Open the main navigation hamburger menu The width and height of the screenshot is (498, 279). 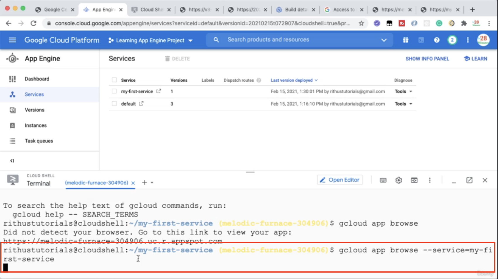[12, 40]
